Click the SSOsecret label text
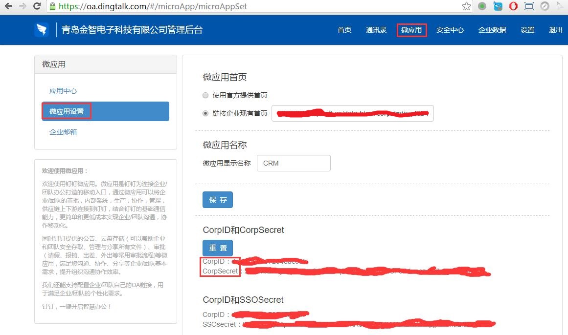The width and height of the screenshot is (568, 335). click(219, 324)
